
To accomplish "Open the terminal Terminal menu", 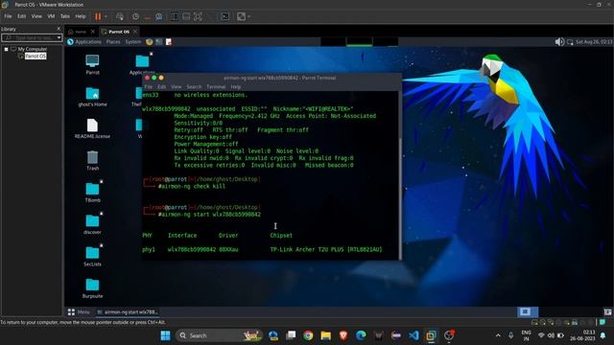I will point(216,87).
